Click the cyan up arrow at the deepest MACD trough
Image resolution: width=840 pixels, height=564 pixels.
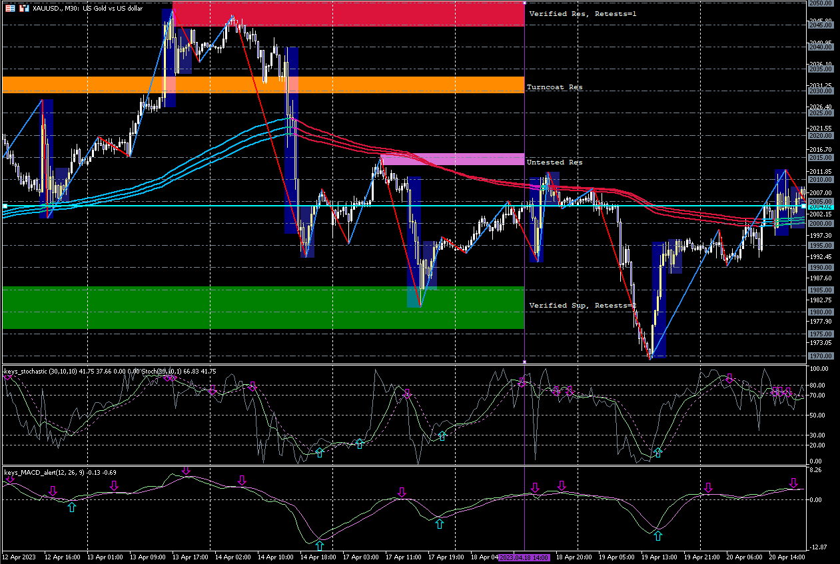tap(320, 546)
